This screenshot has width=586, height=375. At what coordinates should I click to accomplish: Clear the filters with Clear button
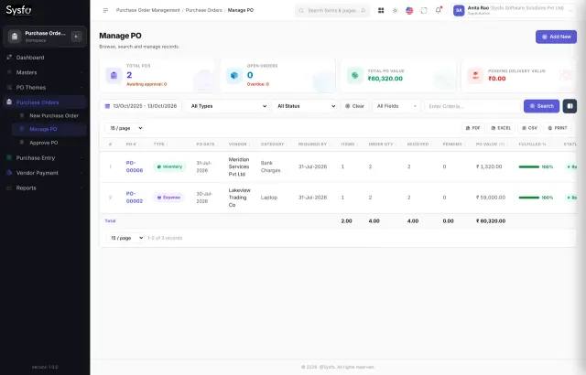pyautogui.click(x=354, y=106)
